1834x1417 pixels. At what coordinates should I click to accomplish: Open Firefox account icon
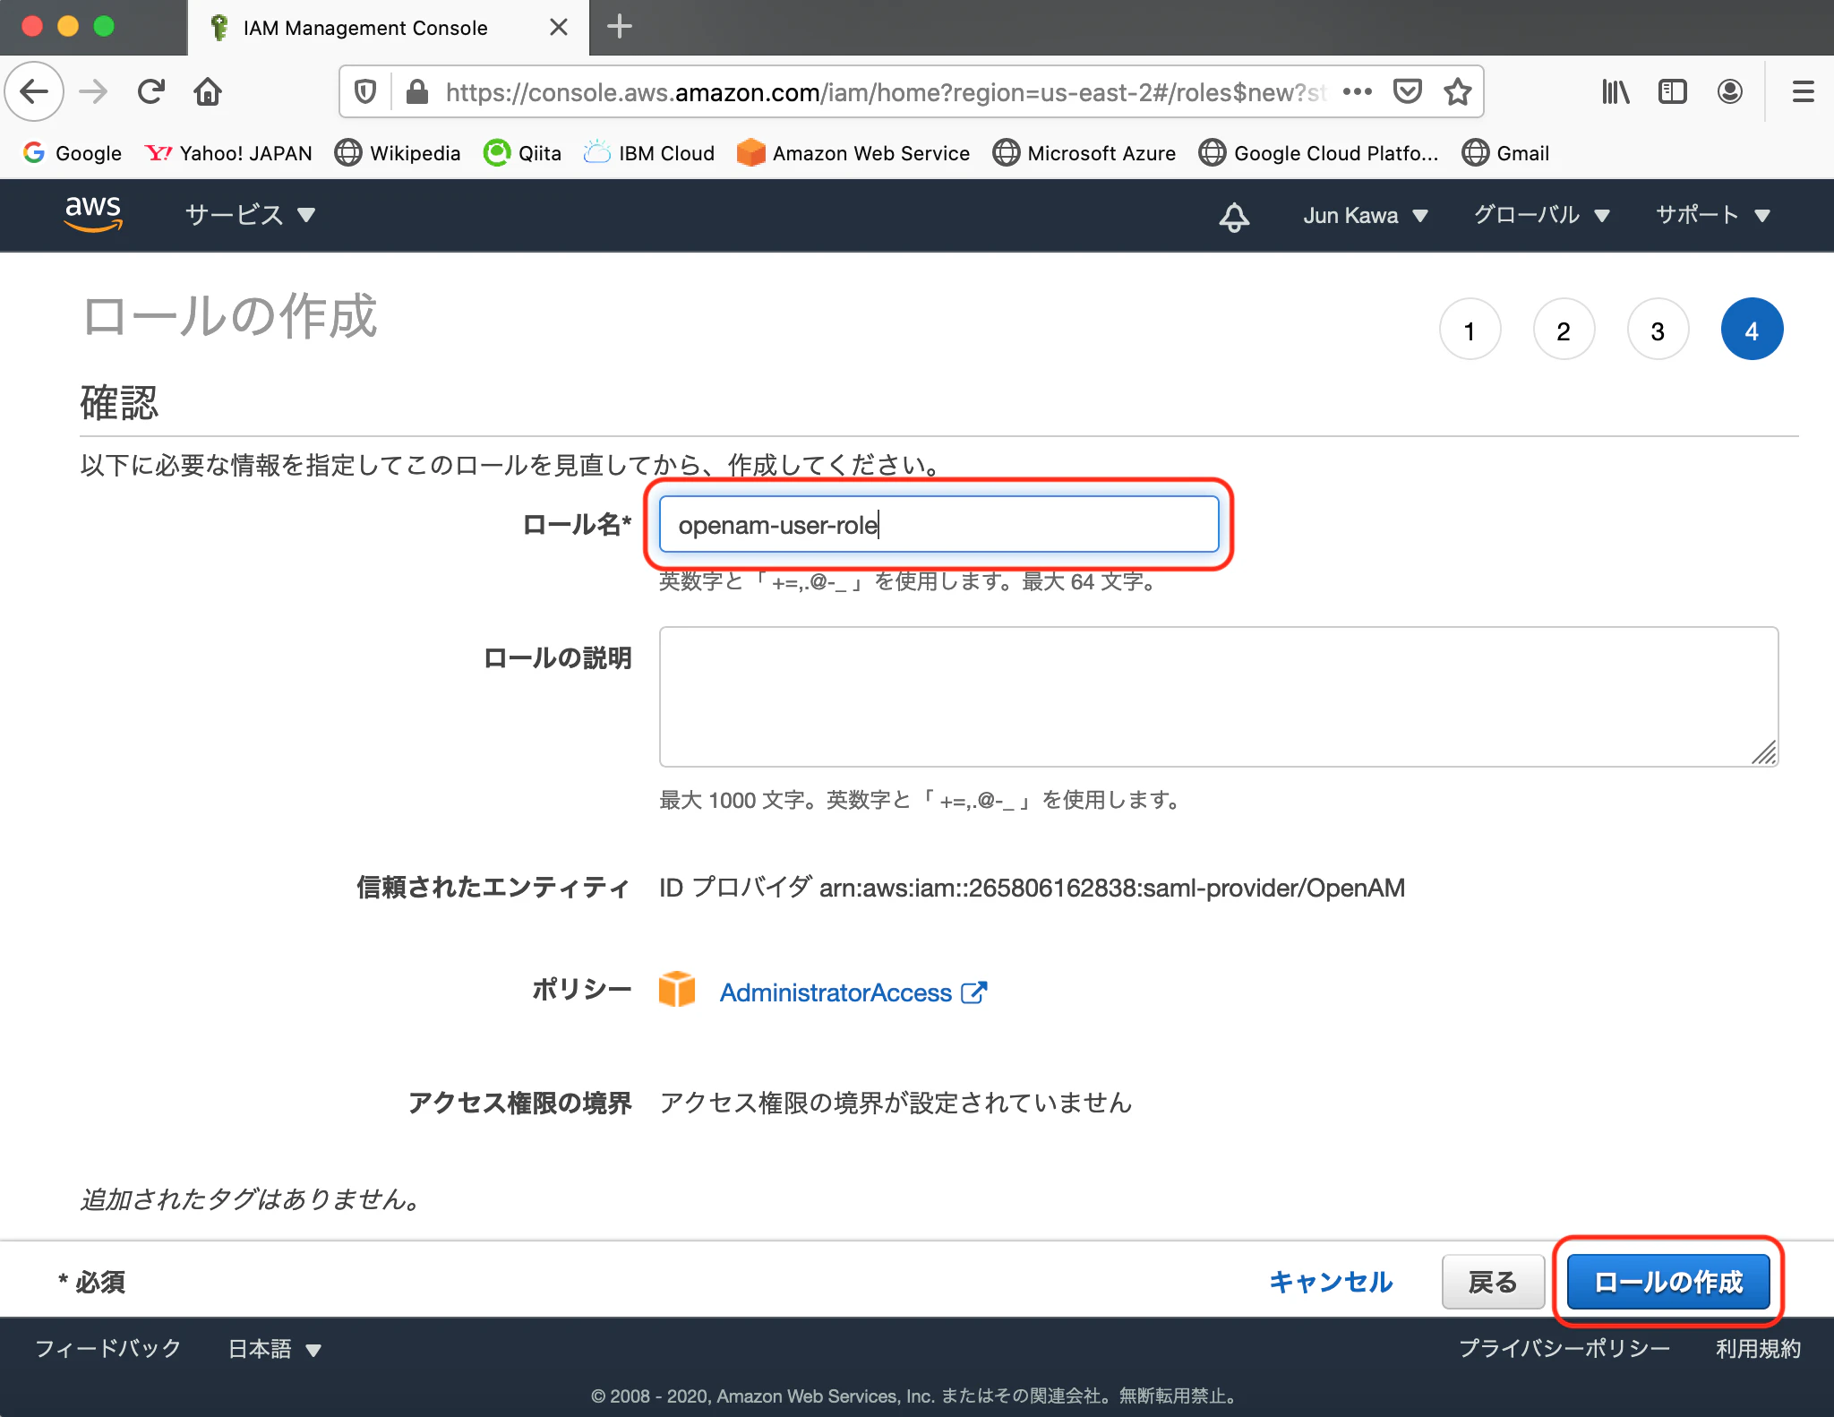tap(1729, 91)
